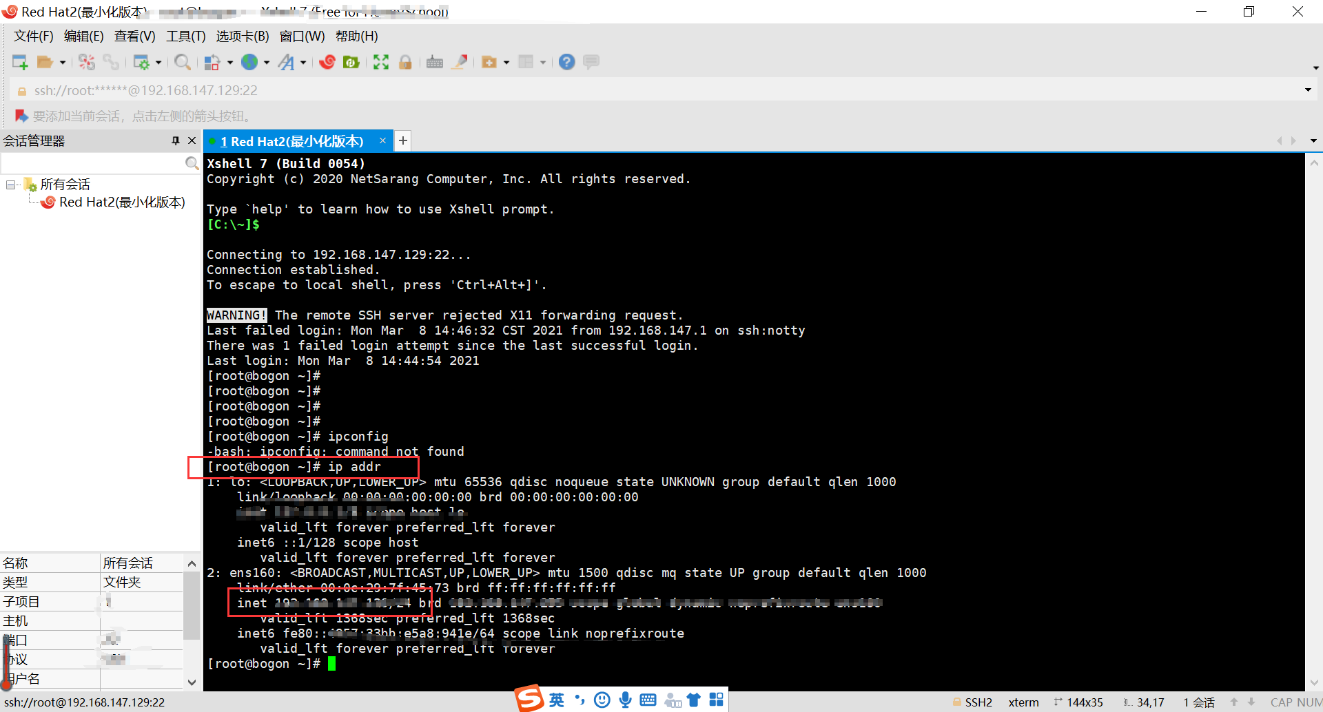
Task: Click the Find text magnifier icon
Action: pyautogui.click(x=182, y=62)
